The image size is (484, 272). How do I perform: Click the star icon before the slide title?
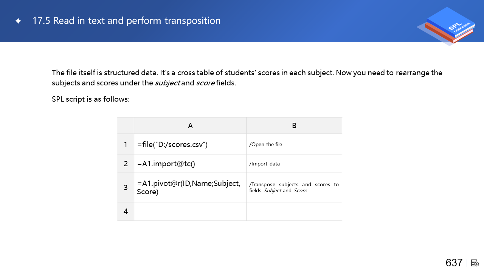(18, 21)
